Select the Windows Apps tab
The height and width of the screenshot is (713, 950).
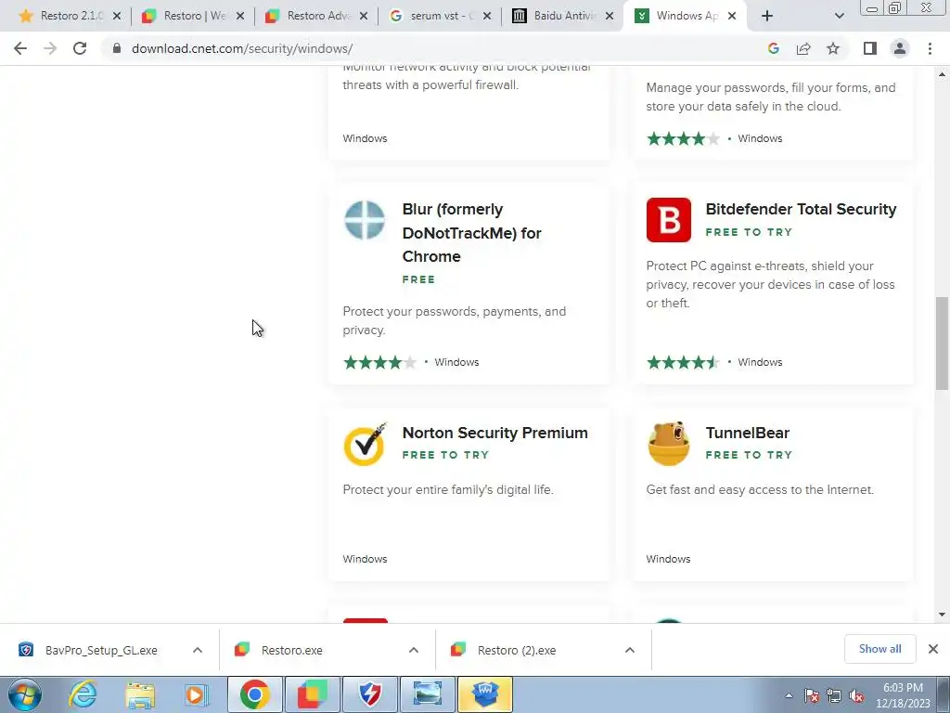click(684, 16)
